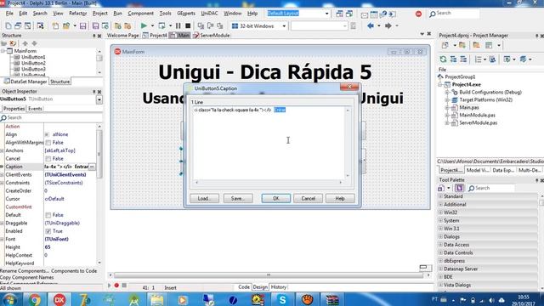Click the play macro button in editor status bar
The height and width of the screenshot is (306, 544).
click(x=110, y=286)
